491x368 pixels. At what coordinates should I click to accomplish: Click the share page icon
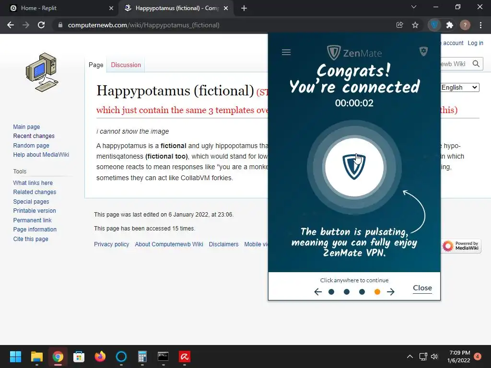click(399, 25)
